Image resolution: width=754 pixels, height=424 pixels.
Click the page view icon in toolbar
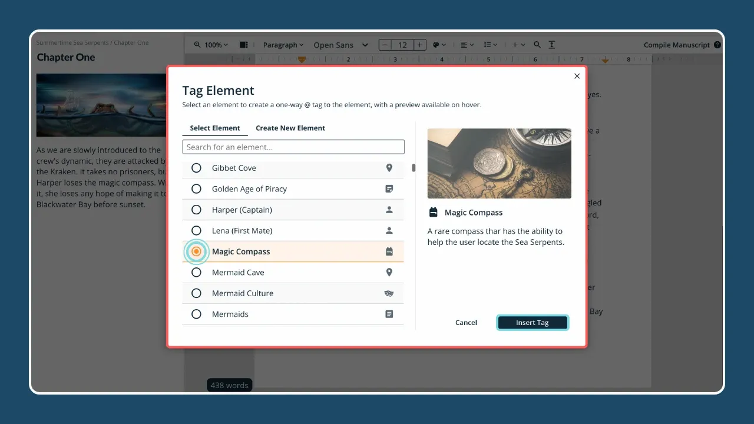click(244, 44)
